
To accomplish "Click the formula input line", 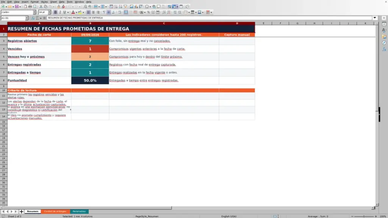I will pos(209,18).
